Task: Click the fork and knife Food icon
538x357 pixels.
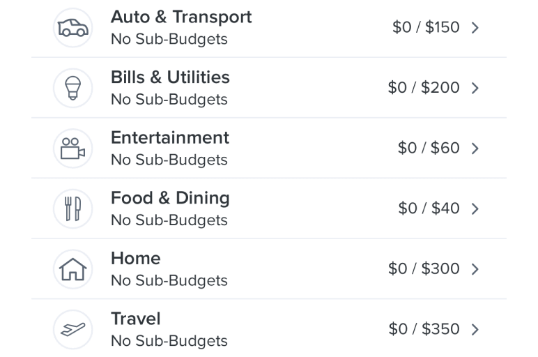Action: (72, 208)
